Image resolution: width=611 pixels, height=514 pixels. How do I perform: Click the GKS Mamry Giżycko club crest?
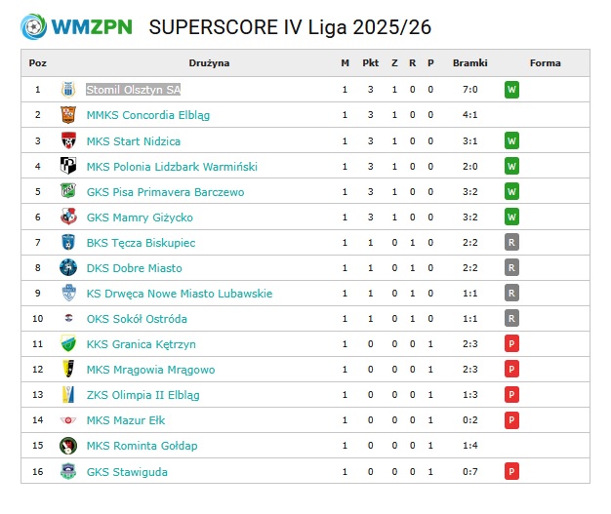67,217
